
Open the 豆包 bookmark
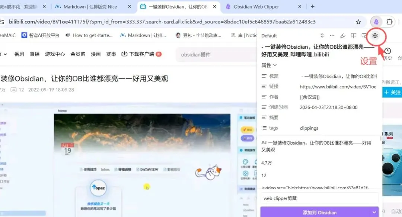(x=198, y=35)
